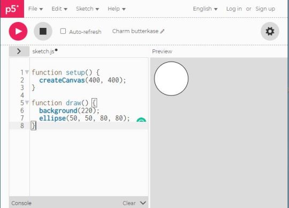Fold setup function at line 1
The image size is (289, 208).
(27, 72)
